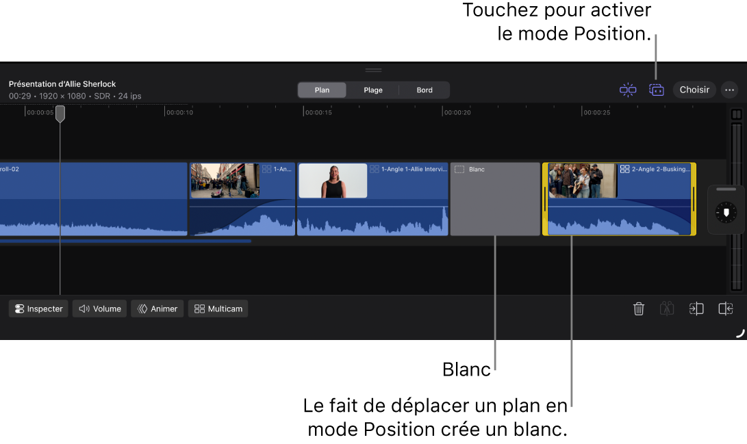This screenshot has width=747, height=444.
Task: Open the ellipsis options menu
Action: click(729, 90)
